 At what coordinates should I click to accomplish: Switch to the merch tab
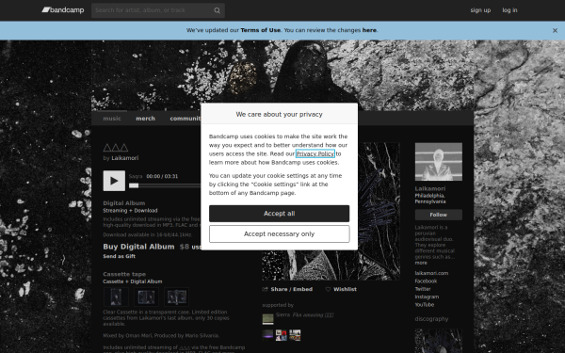145,119
